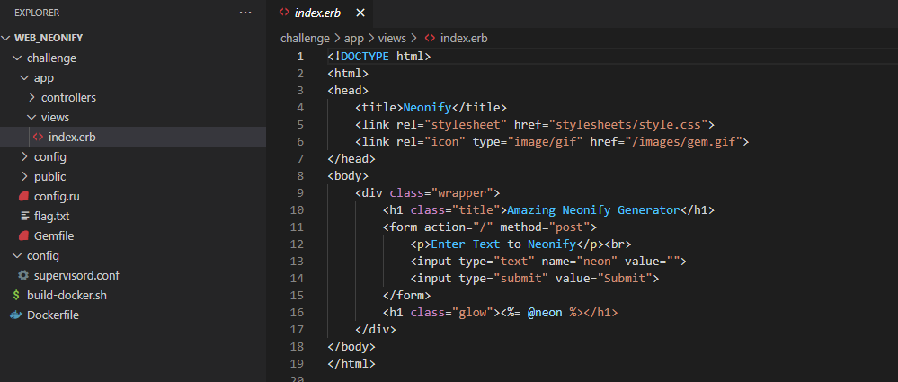Click 'views' in the breadcrumb path
The width and height of the screenshot is (898, 382).
coord(392,38)
